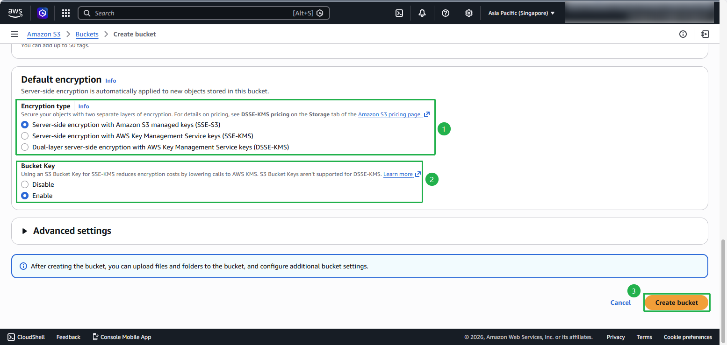Image resolution: width=727 pixels, height=345 pixels.
Task: Go to Buckets breadcrumb
Action: click(87, 34)
